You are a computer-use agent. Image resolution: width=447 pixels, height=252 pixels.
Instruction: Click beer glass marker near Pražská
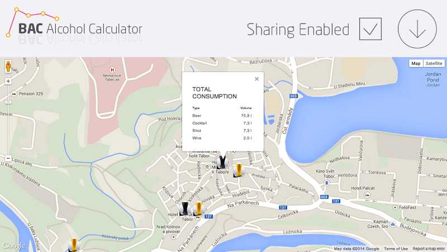click(239, 170)
